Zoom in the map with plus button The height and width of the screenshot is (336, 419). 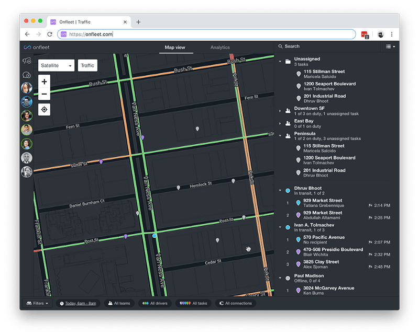pos(45,82)
